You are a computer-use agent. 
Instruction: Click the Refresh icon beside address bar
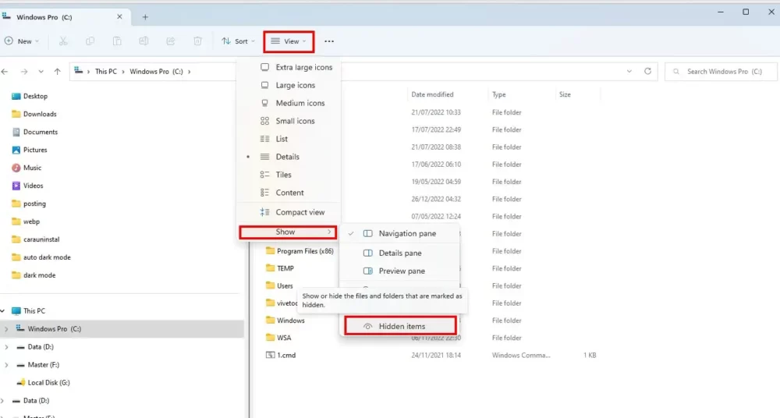[647, 71]
